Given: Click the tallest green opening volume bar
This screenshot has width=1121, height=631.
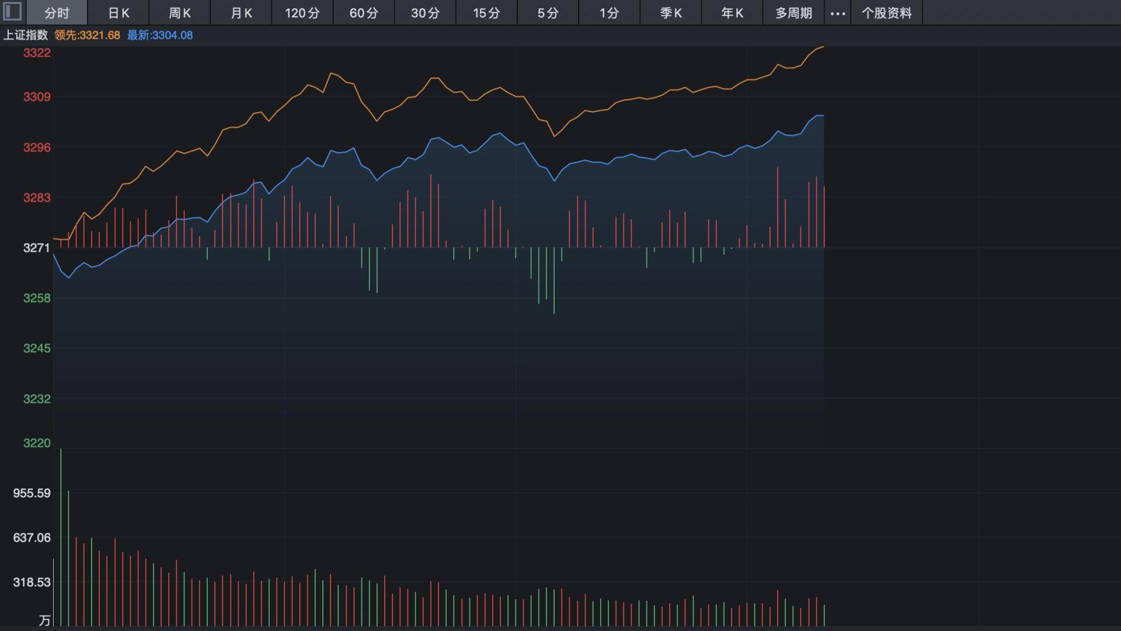Looking at the screenshot, I should (x=61, y=538).
